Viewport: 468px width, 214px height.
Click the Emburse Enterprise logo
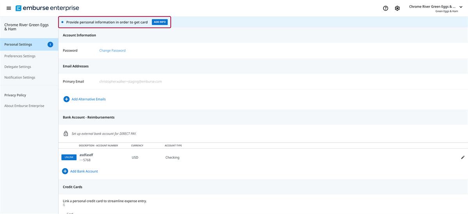click(47, 8)
